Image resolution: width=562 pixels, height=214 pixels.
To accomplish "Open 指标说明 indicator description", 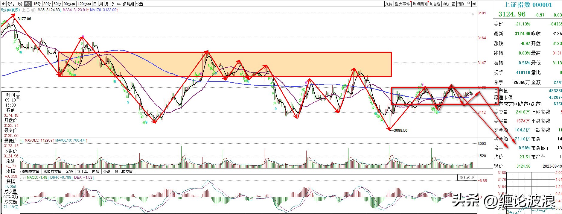I will click(x=467, y=177).
